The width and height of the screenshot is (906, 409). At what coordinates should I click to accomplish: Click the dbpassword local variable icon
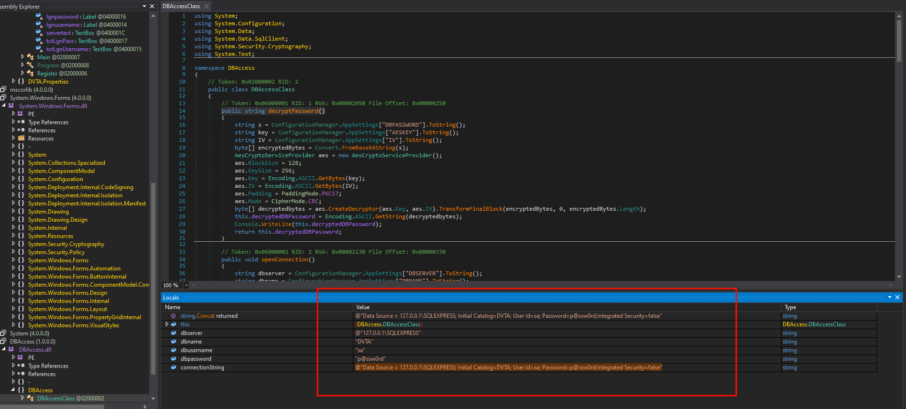point(174,359)
